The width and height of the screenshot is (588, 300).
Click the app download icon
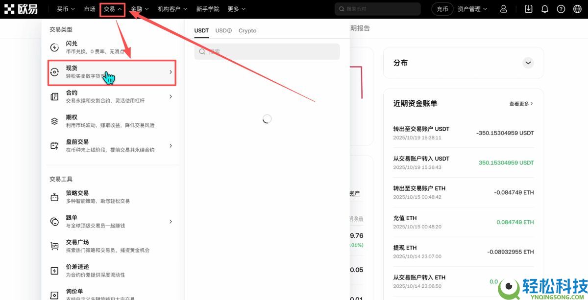(528, 8)
